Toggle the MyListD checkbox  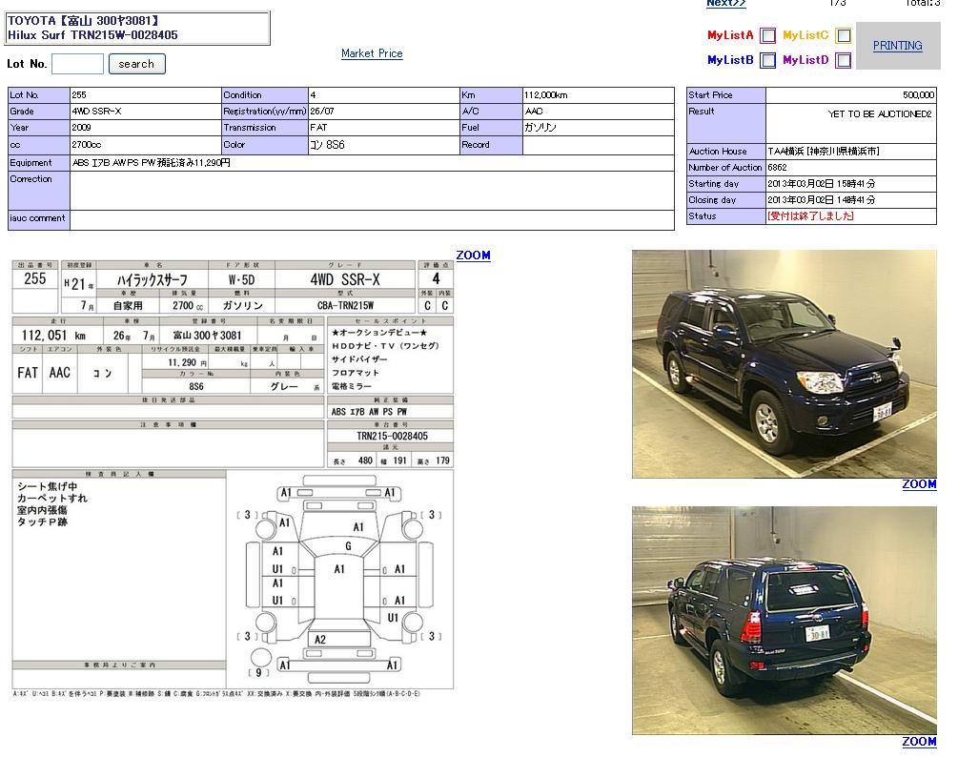[843, 61]
